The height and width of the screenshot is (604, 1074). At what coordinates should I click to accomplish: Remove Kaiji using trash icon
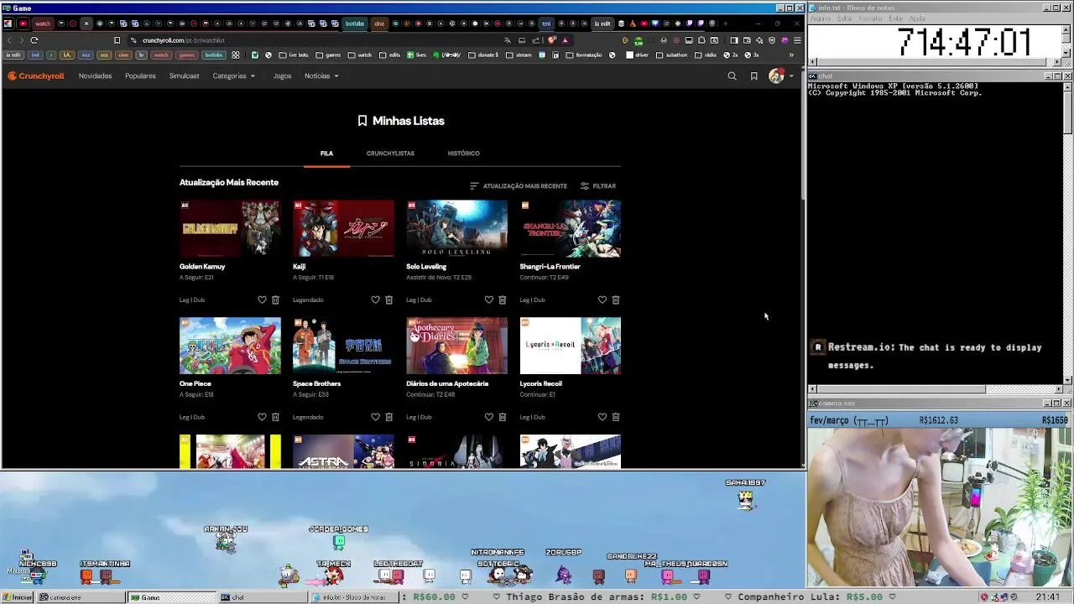pos(388,299)
